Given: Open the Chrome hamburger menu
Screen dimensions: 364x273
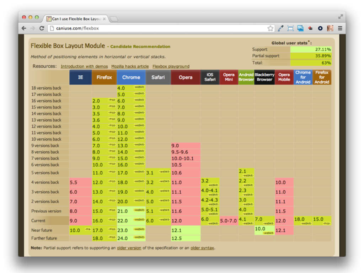Looking at the screenshot, I should click(x=340, y=28).
